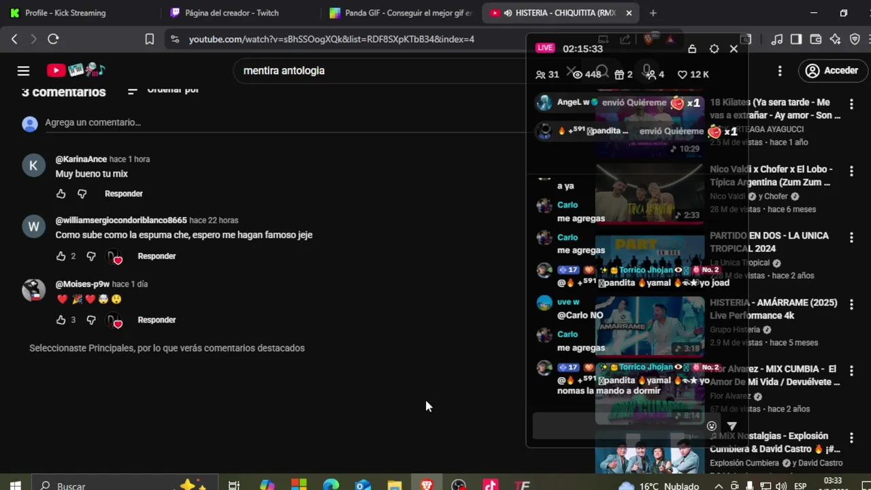Switch to Panda GIF browser tab
The width and height of the screenshot is (871, 490).
400,13
